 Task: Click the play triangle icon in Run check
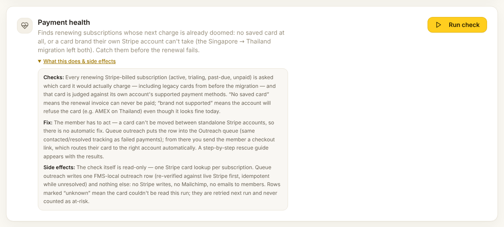click(438, 25)
